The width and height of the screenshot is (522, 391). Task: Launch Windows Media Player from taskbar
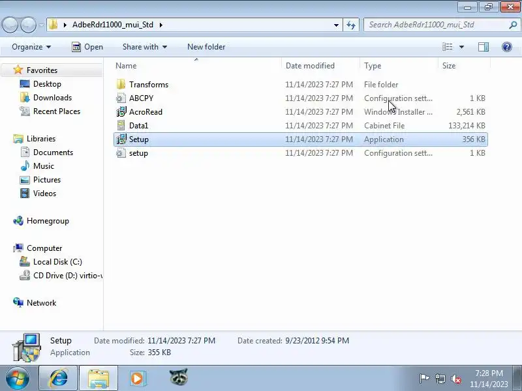(138, 379)
